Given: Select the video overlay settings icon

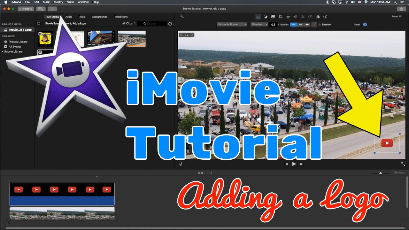Looking at the screenshot, I should 258,17.
